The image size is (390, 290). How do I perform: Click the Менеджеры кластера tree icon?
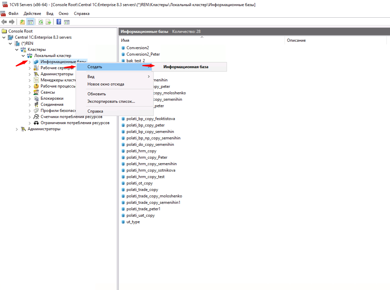(x=36, y=80)
